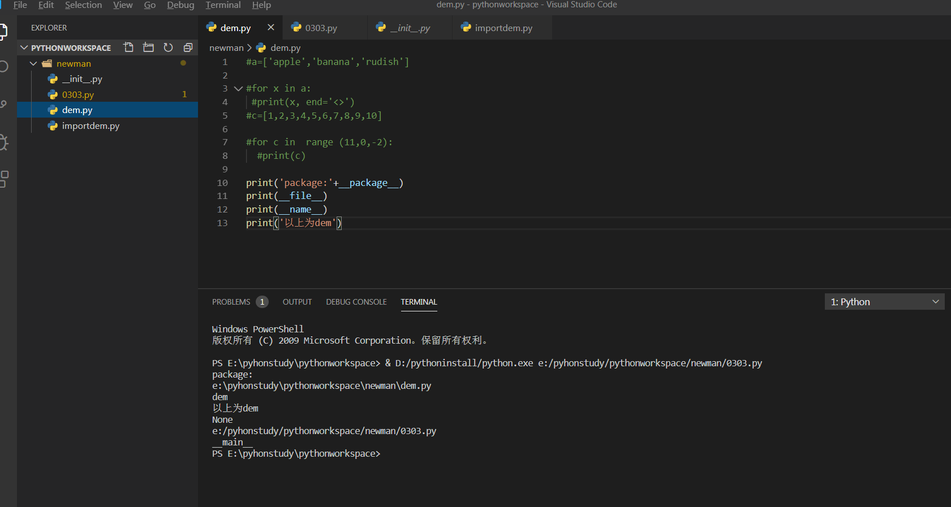951x507 pixels.
Task: Show the PROBLEMS panel
Action: coord(231,302)
